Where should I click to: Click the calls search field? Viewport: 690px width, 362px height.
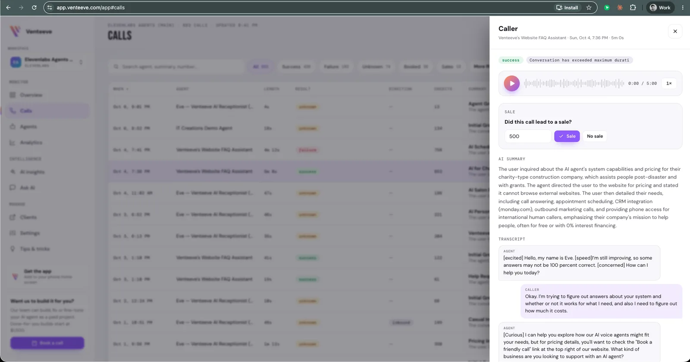(x=176, y=67)
